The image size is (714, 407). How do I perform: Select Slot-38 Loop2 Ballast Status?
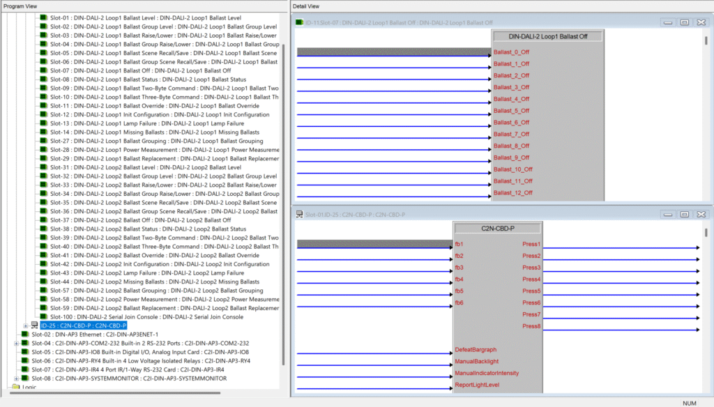(148, 229)
